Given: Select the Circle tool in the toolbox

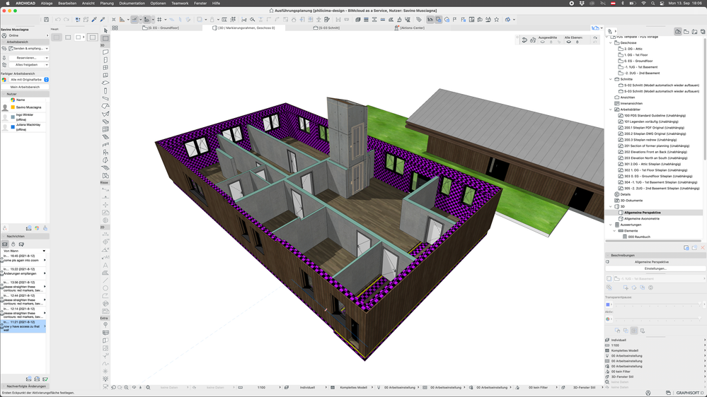Looking at the screenshot, I should click(x=105, y=288).
